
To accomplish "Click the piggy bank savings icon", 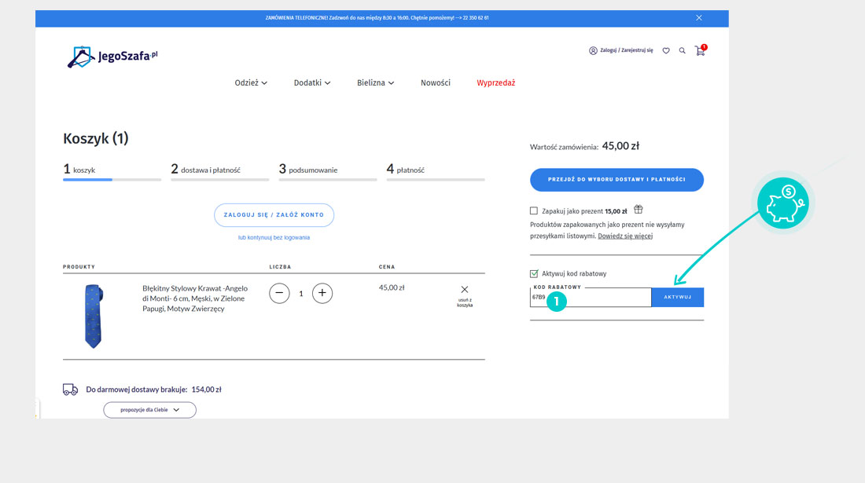I will tap(783, 204).
